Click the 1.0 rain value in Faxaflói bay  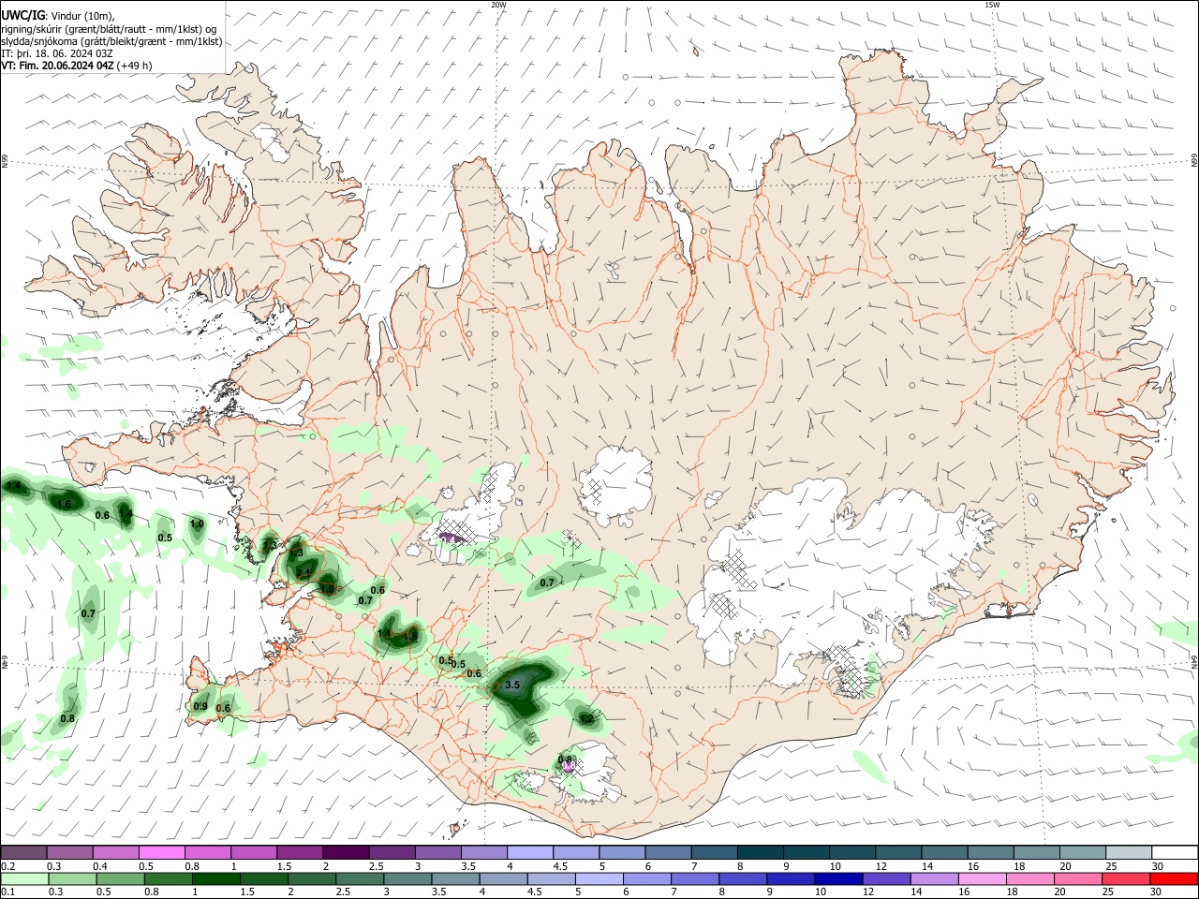[x=197, y=524]
